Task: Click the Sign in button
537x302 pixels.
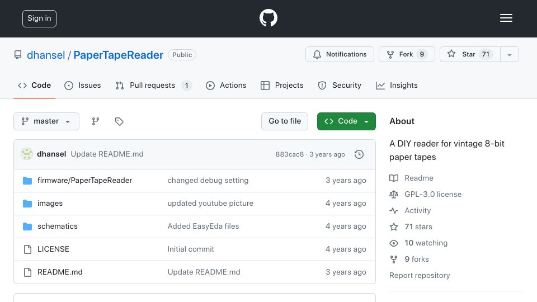Action: click(39, 18)
